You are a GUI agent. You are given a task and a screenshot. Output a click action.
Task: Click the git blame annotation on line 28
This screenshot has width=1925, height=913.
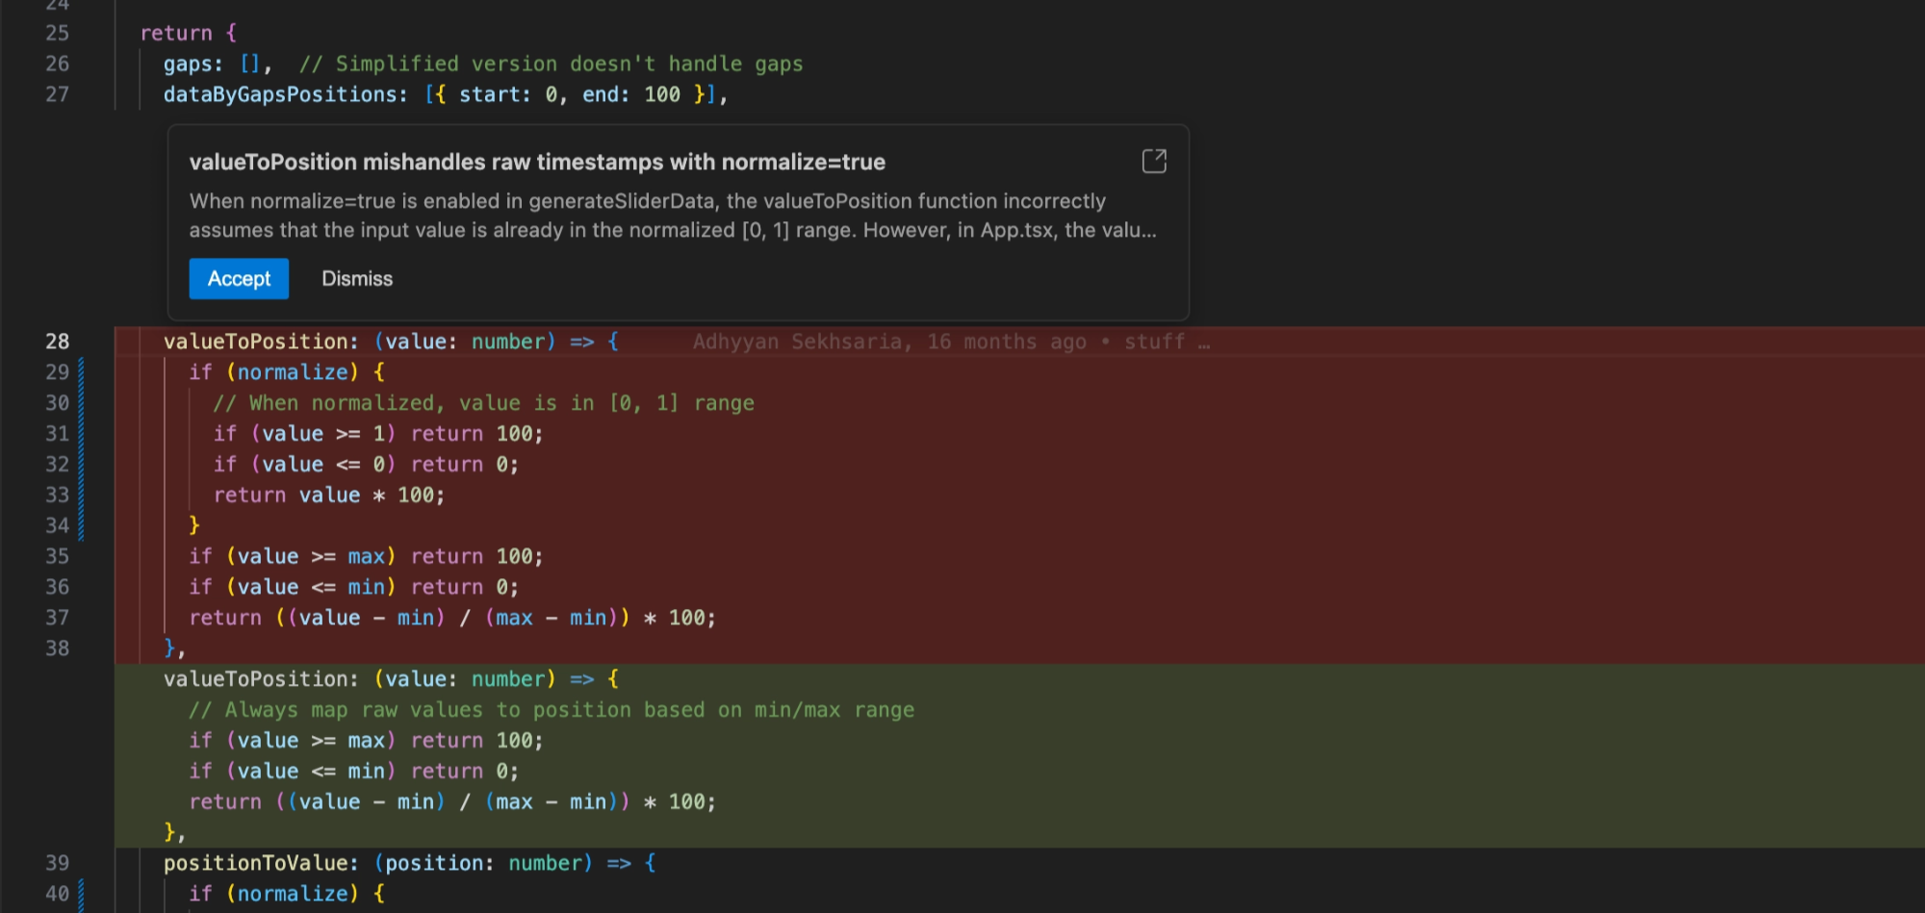coord(950,342)
